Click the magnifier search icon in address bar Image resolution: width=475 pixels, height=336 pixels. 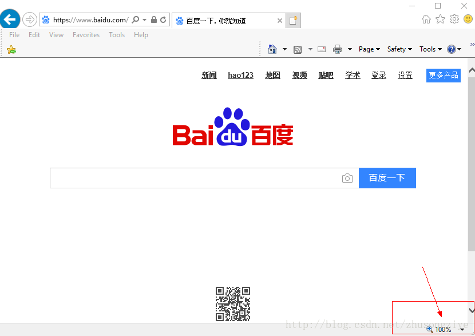[x=136, y=19]
